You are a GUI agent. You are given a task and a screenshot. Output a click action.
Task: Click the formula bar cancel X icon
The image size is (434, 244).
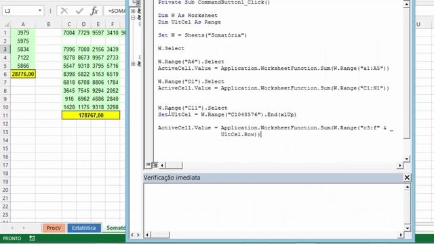pyautogui.click(x=64, y=11)
